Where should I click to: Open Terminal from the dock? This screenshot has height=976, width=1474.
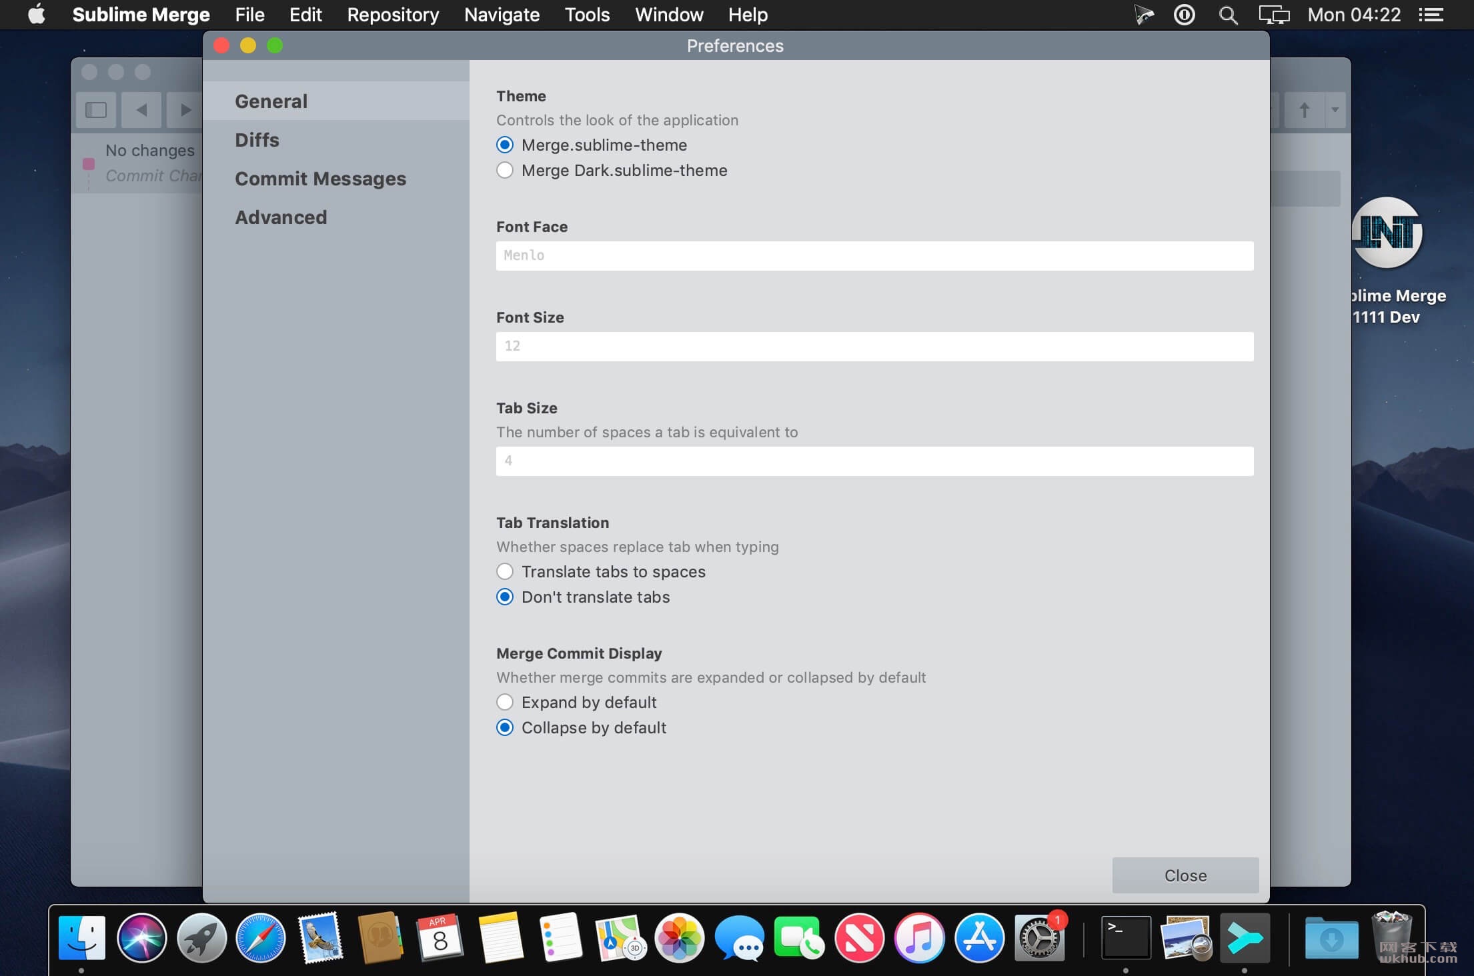(1126, 937)
